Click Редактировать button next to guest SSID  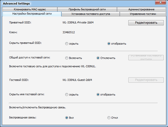coord(146,80)
